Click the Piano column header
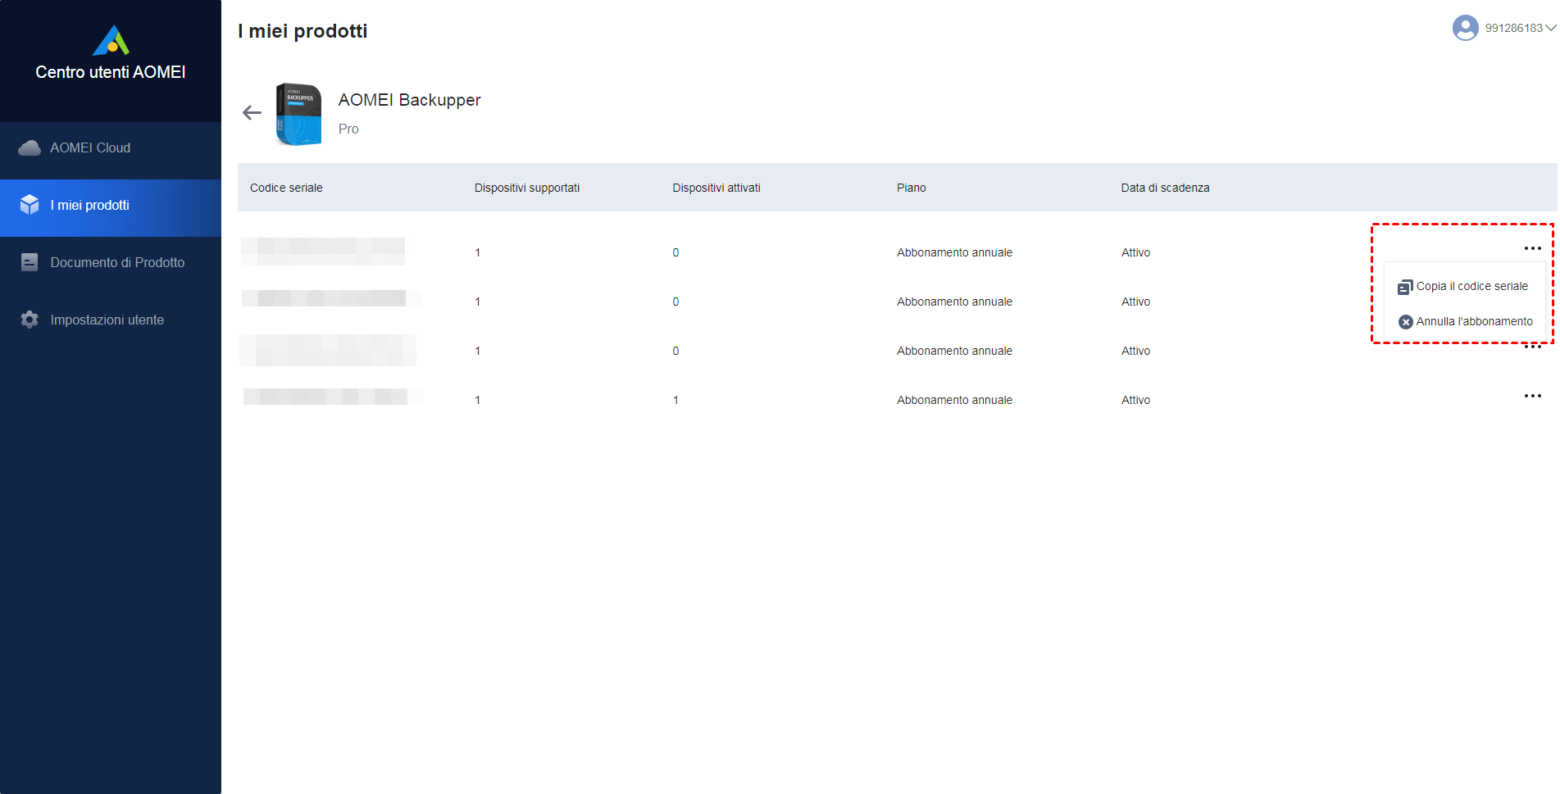The width and height of the screenshot is (1560, 794). (x=912, y=188)
